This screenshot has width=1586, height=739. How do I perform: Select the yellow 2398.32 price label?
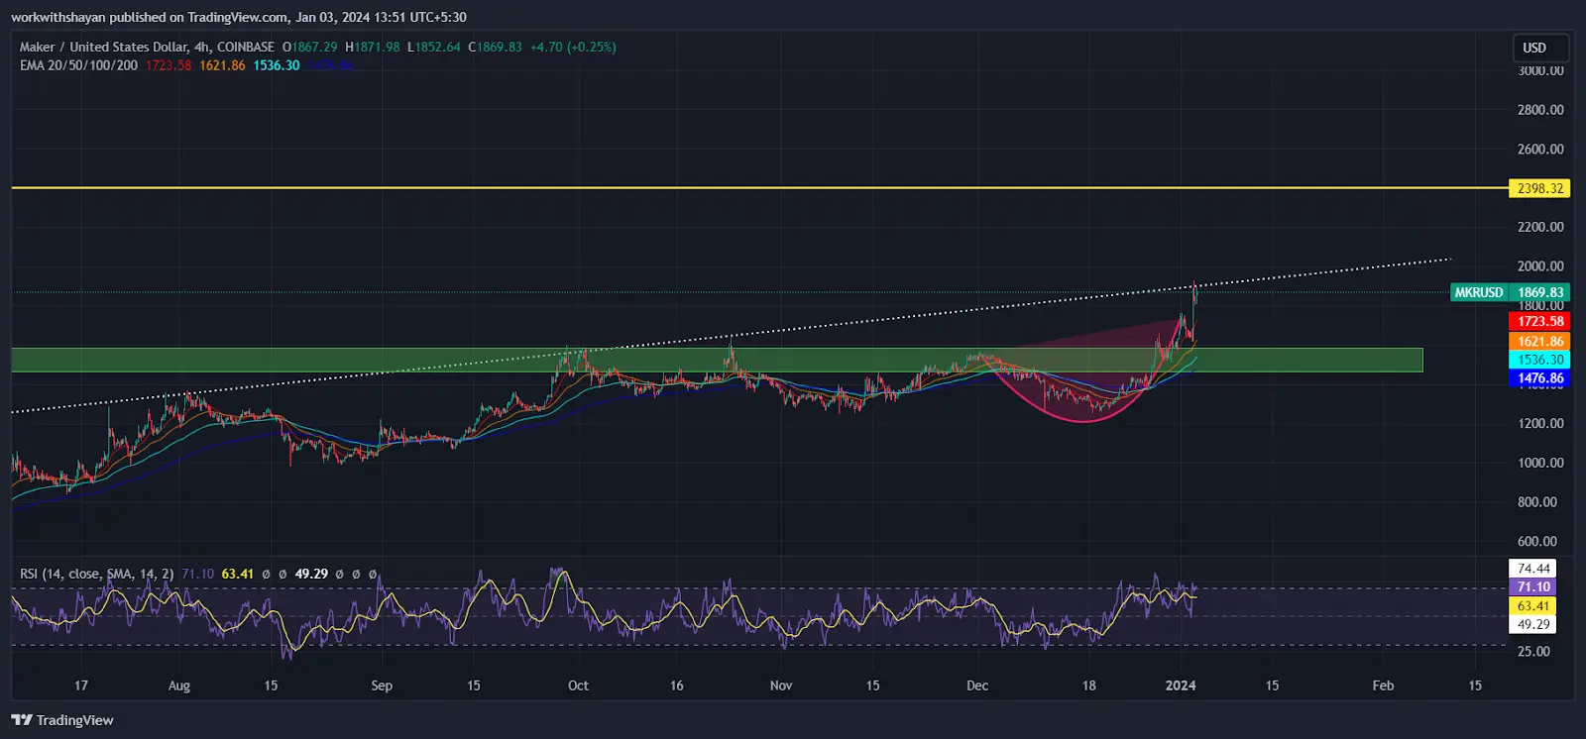point(1539,188)
